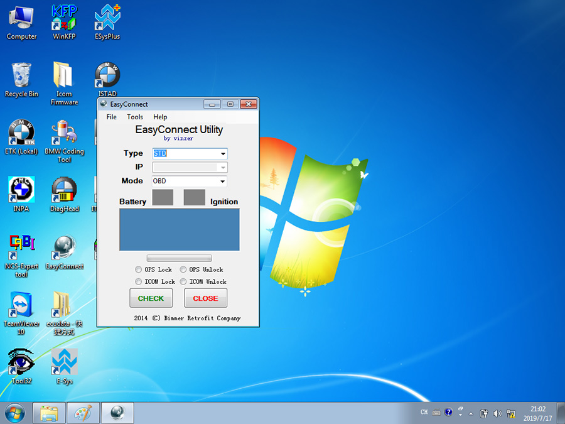
Task: Open the Help menu
Action: point(160,117)
